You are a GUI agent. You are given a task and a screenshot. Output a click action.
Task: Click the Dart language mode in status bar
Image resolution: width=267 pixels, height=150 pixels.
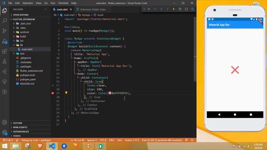pos(120,140)
